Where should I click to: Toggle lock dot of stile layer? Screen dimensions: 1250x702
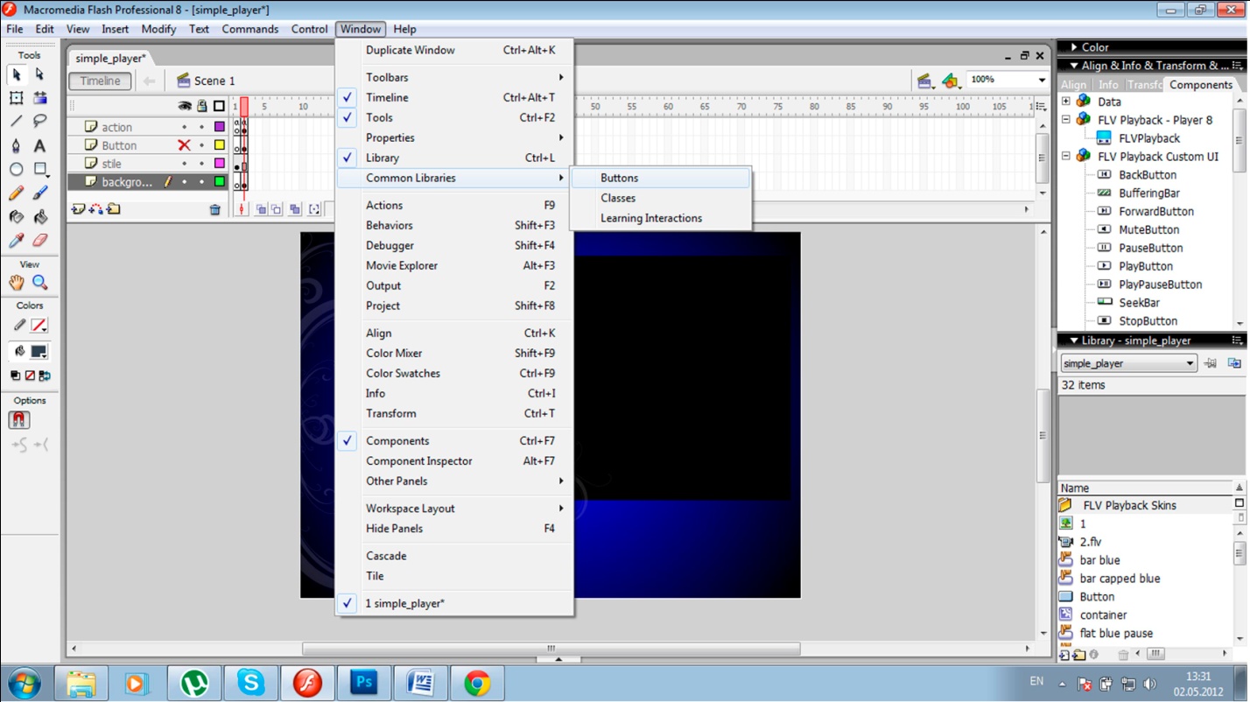click(201, 164)
